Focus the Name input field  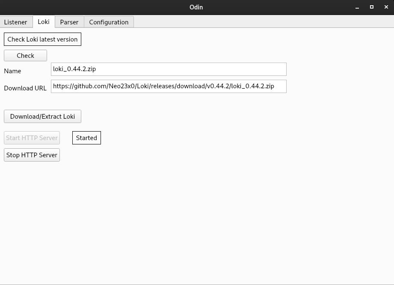pos(169,69)
